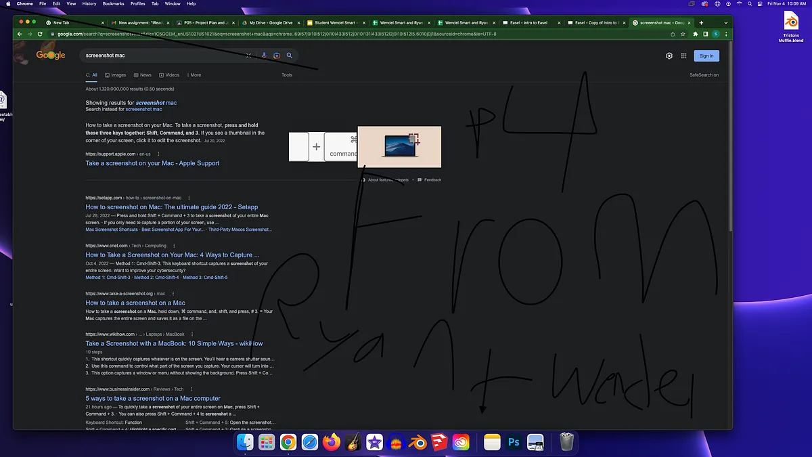The height and width of the screenshot is (457, 812).
Task: Click the Sign in button
Action: tap(706, 56)
